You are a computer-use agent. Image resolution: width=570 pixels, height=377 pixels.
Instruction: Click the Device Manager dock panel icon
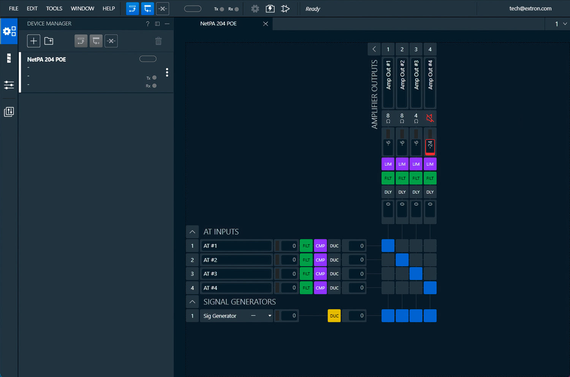tap(157, 24)
